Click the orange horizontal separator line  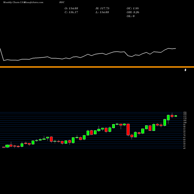click(97, 67)
